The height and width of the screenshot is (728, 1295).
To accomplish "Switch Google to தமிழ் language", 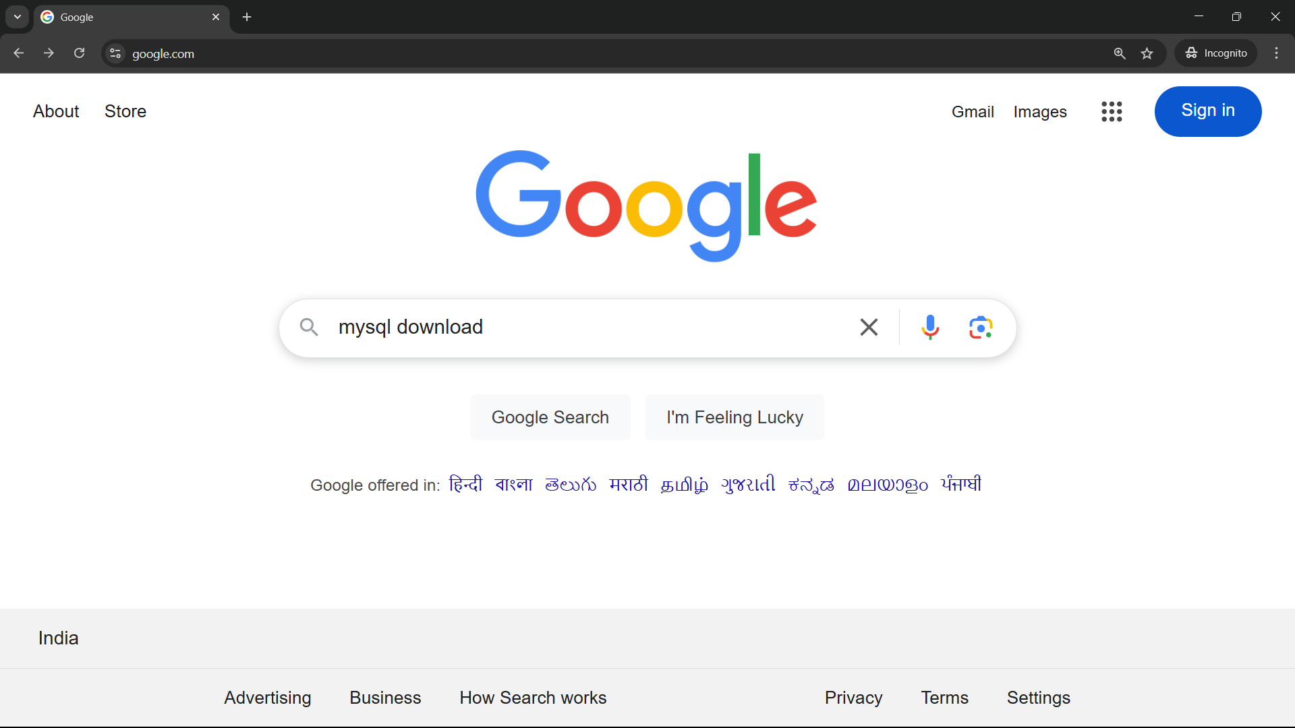I will tap(685, 485).
